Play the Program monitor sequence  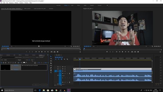(123, 52)
